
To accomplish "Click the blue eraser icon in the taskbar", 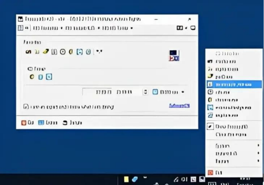I will (x=135, y=179).
